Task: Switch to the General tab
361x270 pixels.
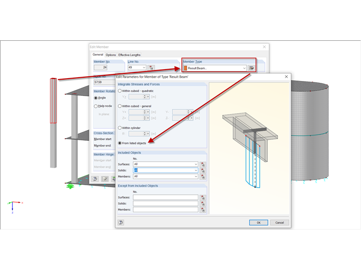Action: (x=98, y=54)
